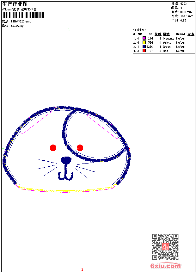Select the 'Colorway 1' text
The height and width of the screenshot is (272, 196).
[18, 26]
